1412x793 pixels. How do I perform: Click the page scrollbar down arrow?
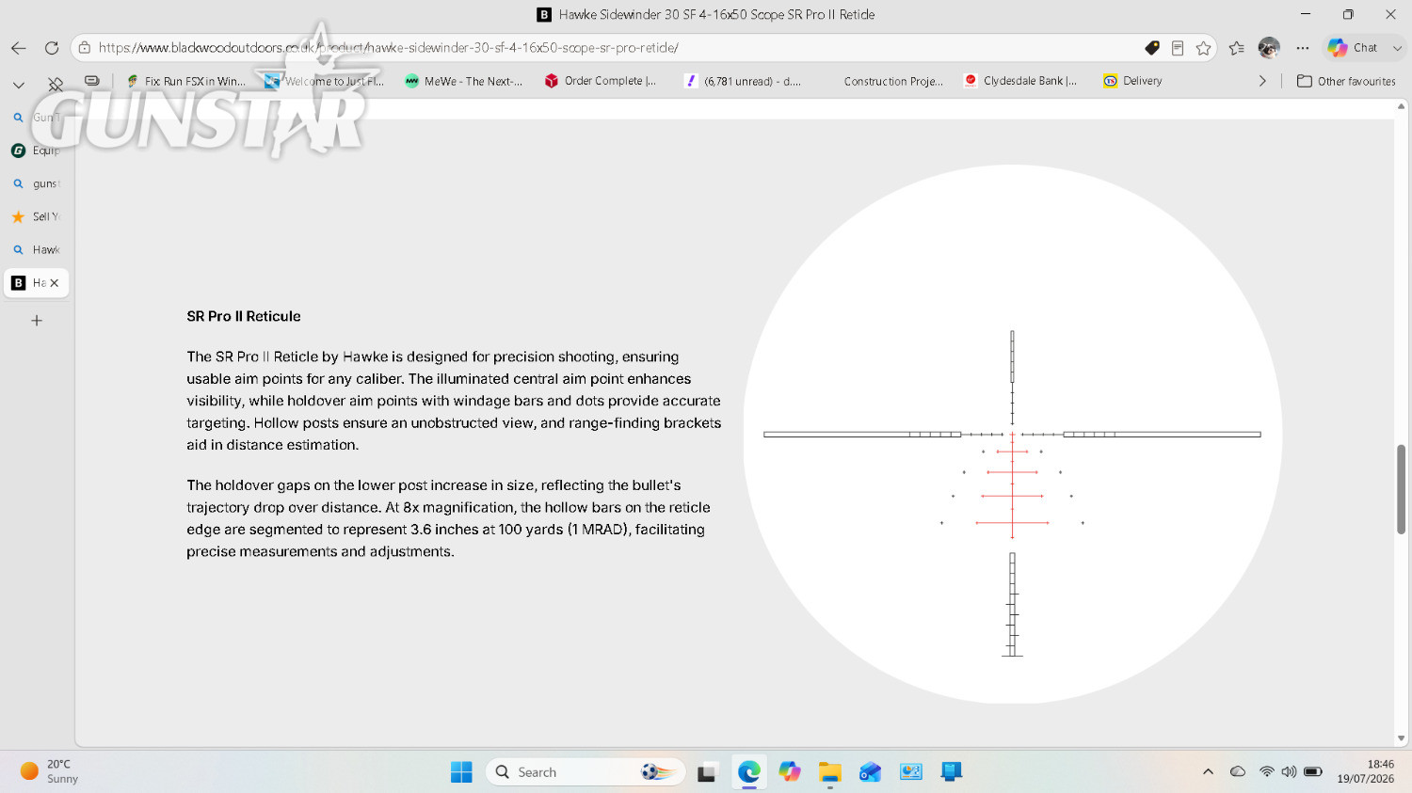coord(1402,738)
